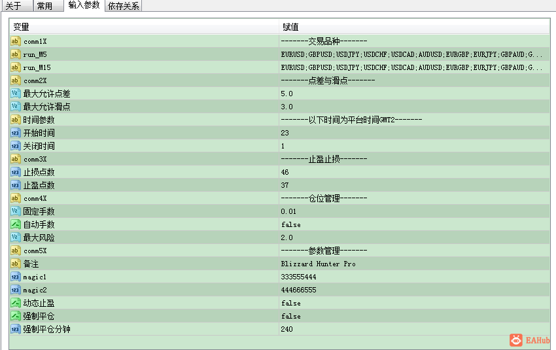Edit the 固定手数 value 0.01

[x=288, y=211]
